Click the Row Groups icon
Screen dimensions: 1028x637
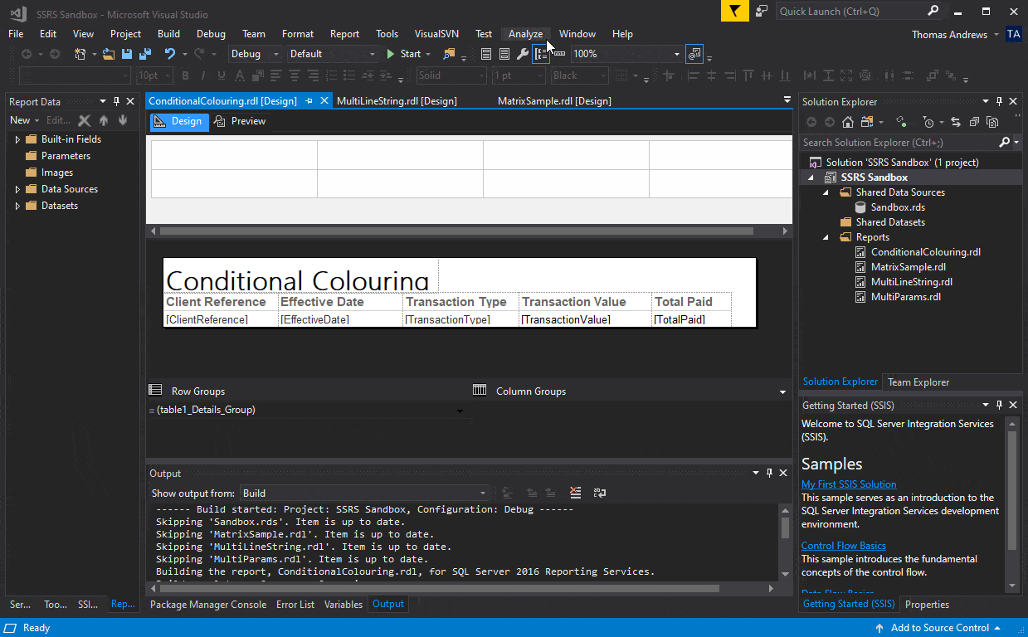click(155, 391)
